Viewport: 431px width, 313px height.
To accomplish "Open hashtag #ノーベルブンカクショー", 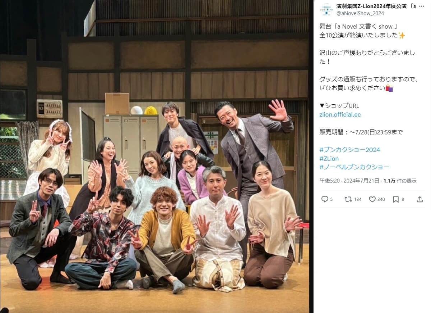I will coord(354,167).
